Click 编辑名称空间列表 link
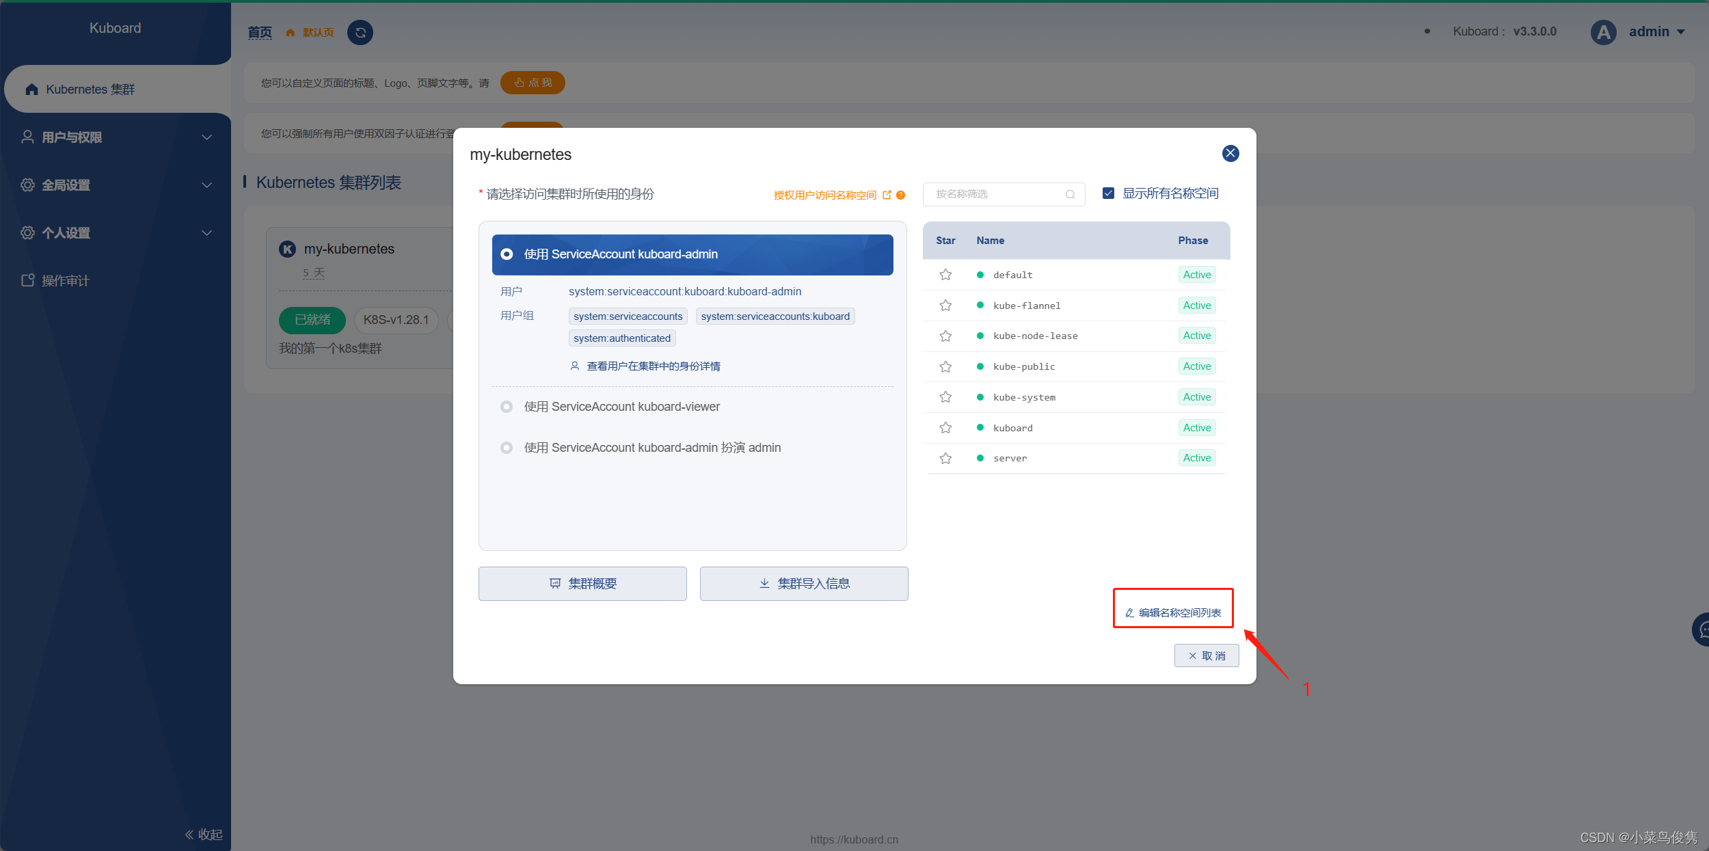Viewport: 1709px width, 851px height. pyautogui.click(x=1173, y=612)
